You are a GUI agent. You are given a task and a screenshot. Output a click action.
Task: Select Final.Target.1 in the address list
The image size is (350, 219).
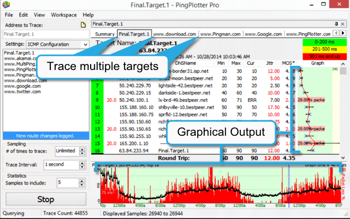pos(19,53)
